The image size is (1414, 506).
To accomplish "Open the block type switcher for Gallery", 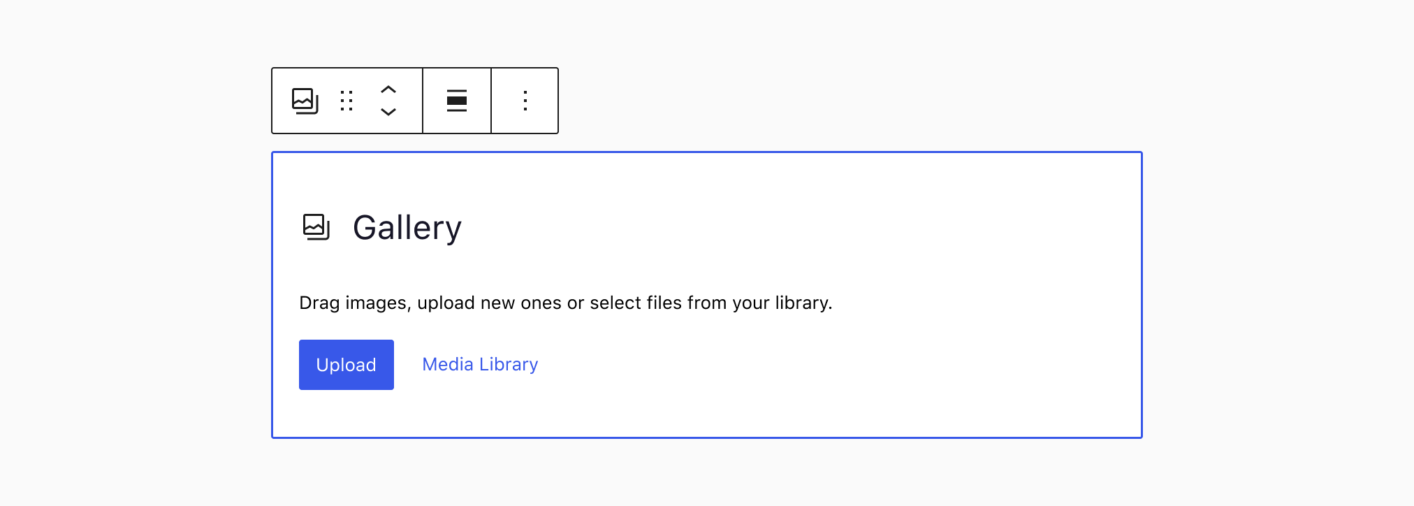I will click(305, 101).
